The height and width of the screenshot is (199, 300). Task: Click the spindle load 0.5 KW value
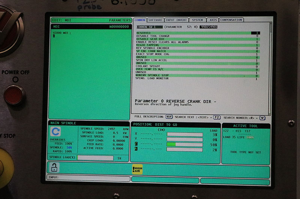click(120, 133)
